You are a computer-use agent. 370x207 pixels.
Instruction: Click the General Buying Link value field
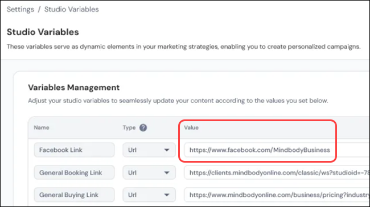pos(277,194)
